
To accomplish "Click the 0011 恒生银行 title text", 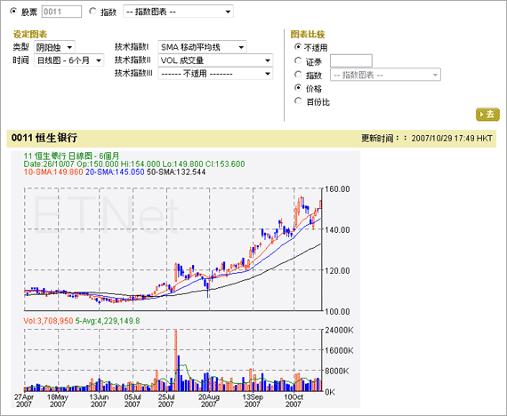I will click(x=44, y=138).
